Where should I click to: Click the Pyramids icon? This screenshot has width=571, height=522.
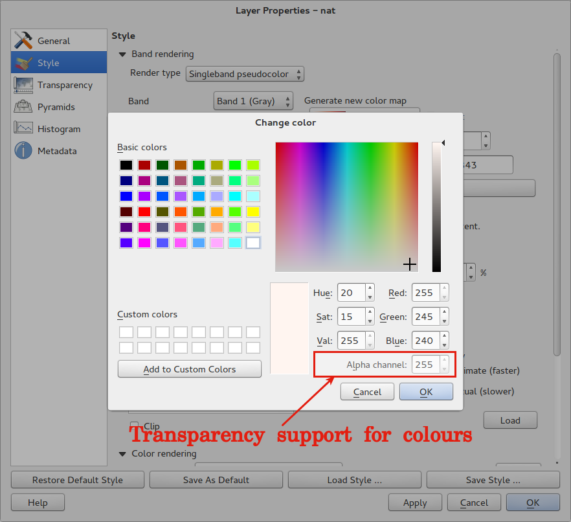tap(24, 107)
